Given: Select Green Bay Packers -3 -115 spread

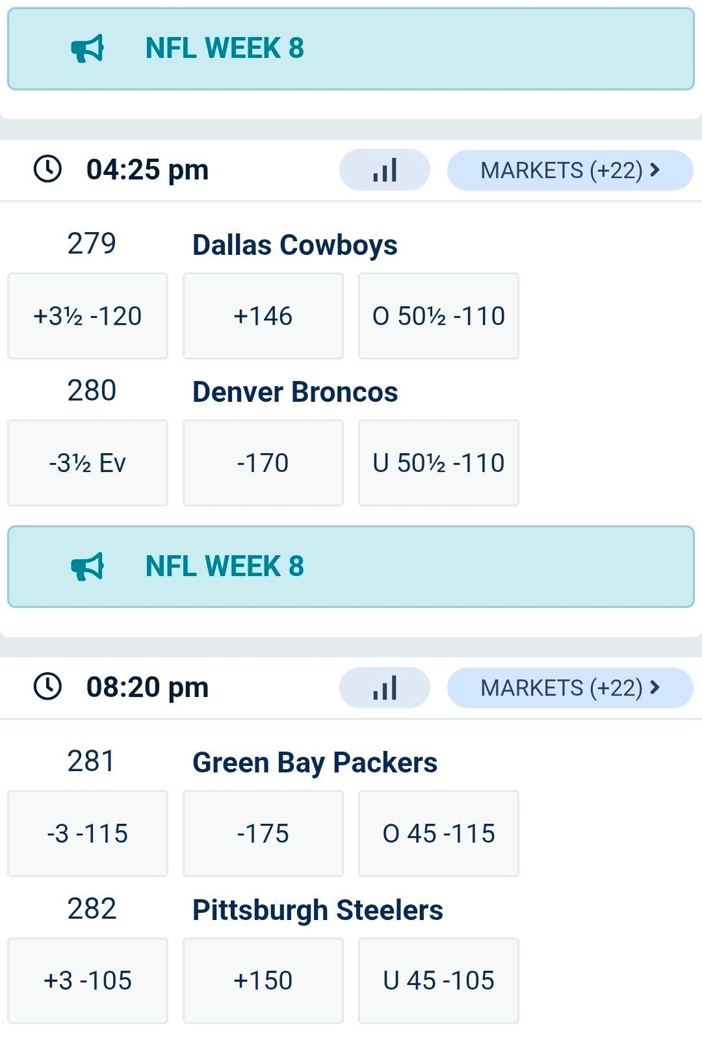Looking at the screenshot, I should (88, 834).
